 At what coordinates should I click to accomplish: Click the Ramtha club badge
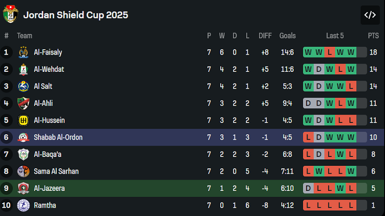point(23,205)
